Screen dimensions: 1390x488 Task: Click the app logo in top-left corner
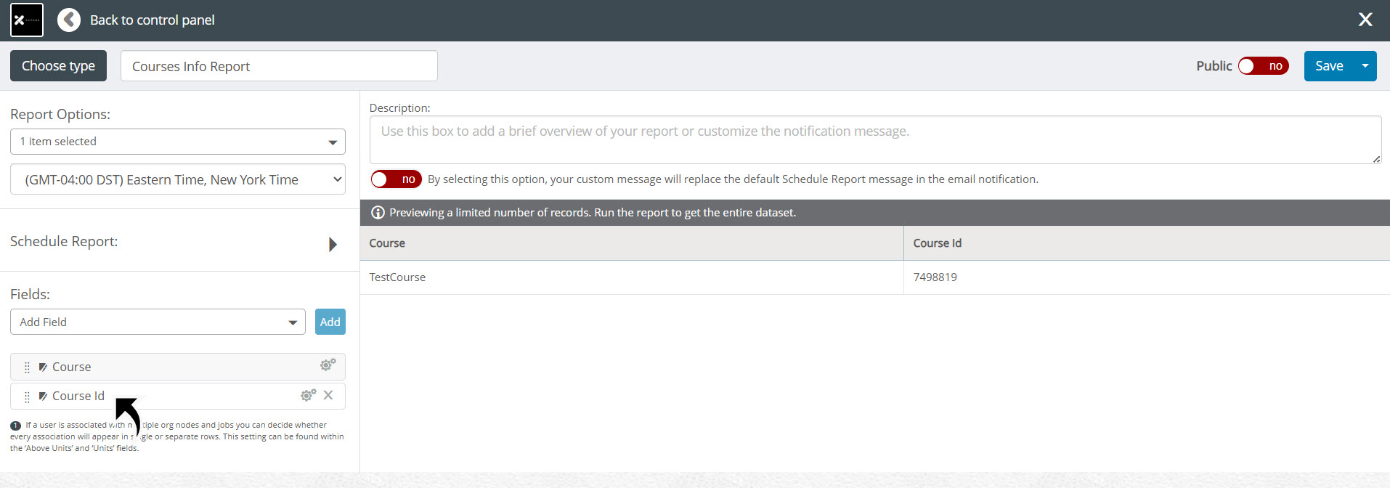click(x=27, y=20)
